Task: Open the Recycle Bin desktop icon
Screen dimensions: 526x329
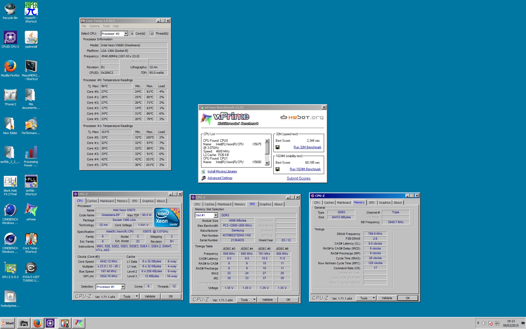Action: (x=10, y=11)
